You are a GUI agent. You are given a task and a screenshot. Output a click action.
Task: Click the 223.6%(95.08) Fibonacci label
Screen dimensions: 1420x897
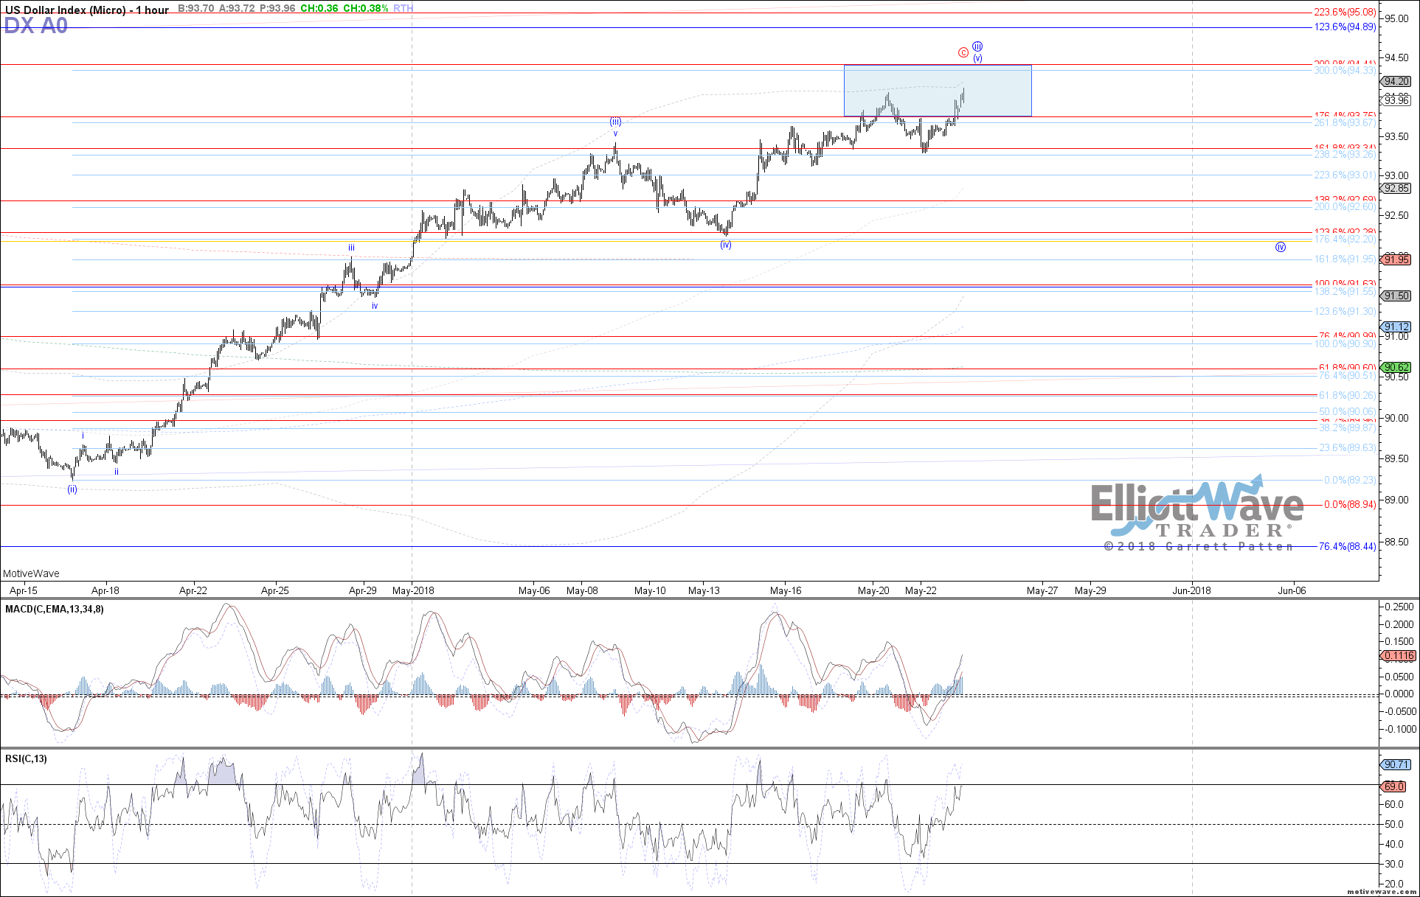point(1345,12)
